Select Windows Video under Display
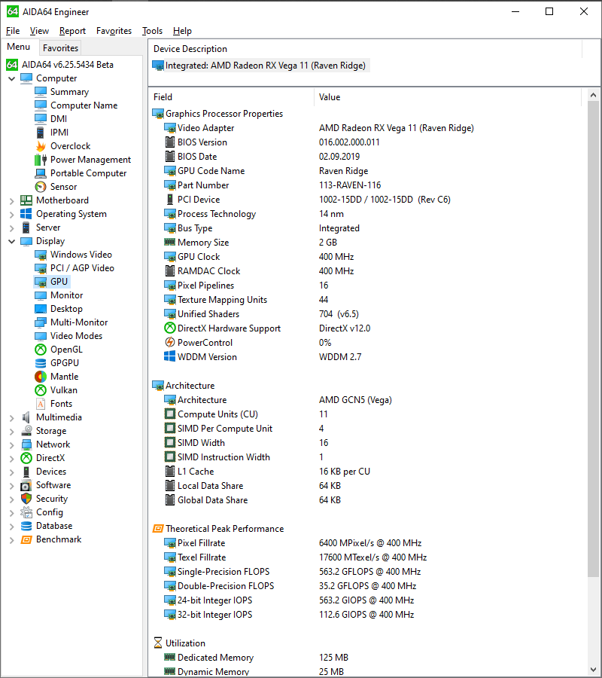 (81, 255)
